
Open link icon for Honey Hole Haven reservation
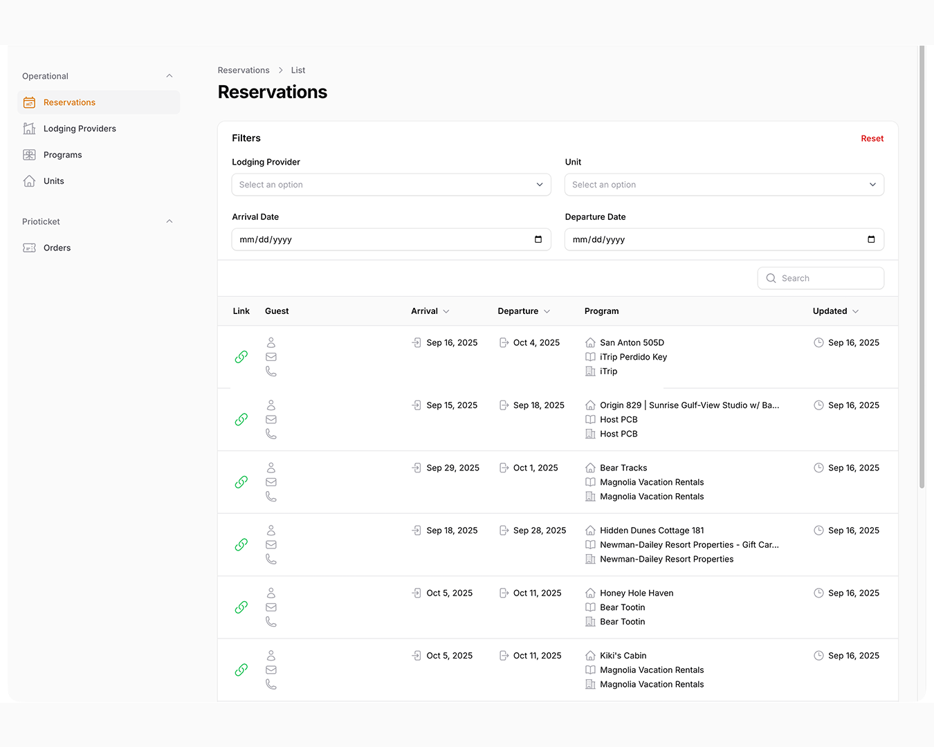click(241, 607)
